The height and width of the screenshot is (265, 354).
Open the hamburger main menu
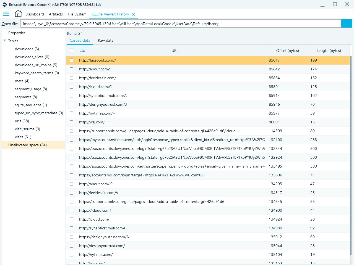click(6, 14)
